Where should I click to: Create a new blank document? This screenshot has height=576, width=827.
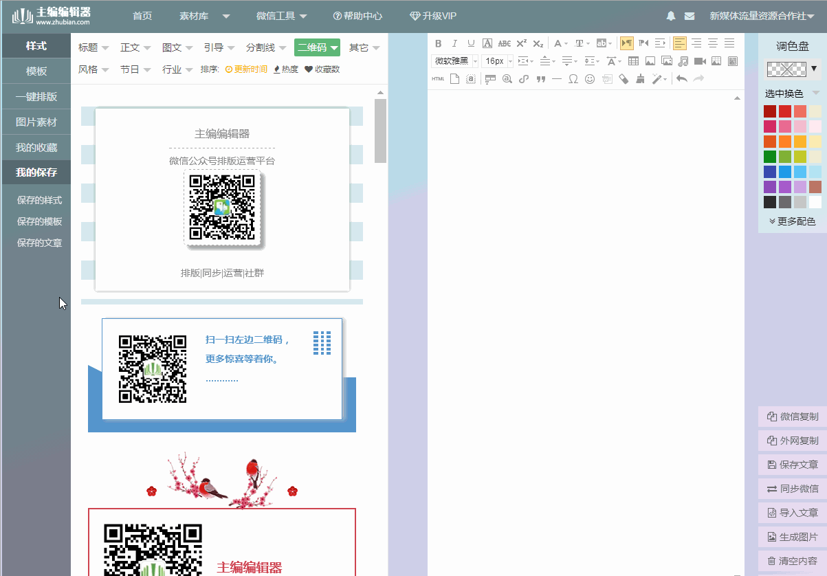[x=454, y=79]
